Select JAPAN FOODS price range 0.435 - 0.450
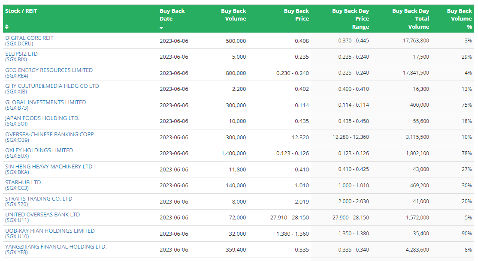This screenshot has width=478, height=261. click(353, 121)
